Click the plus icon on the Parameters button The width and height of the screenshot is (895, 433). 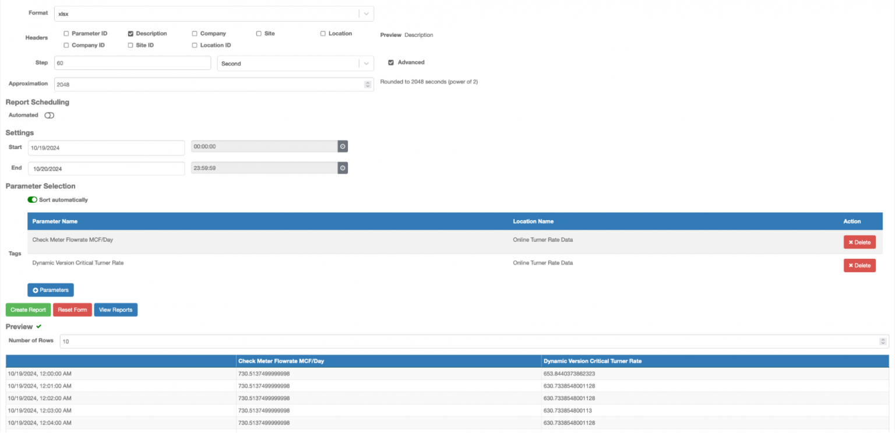(x=35, y=290)
